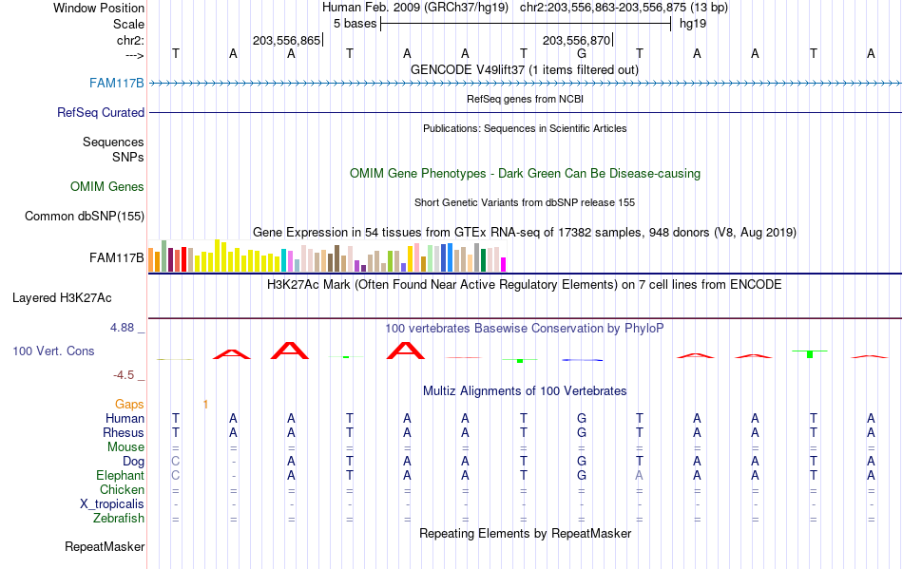Click the hg19 label beside scale bar

(x=693, y=24)
